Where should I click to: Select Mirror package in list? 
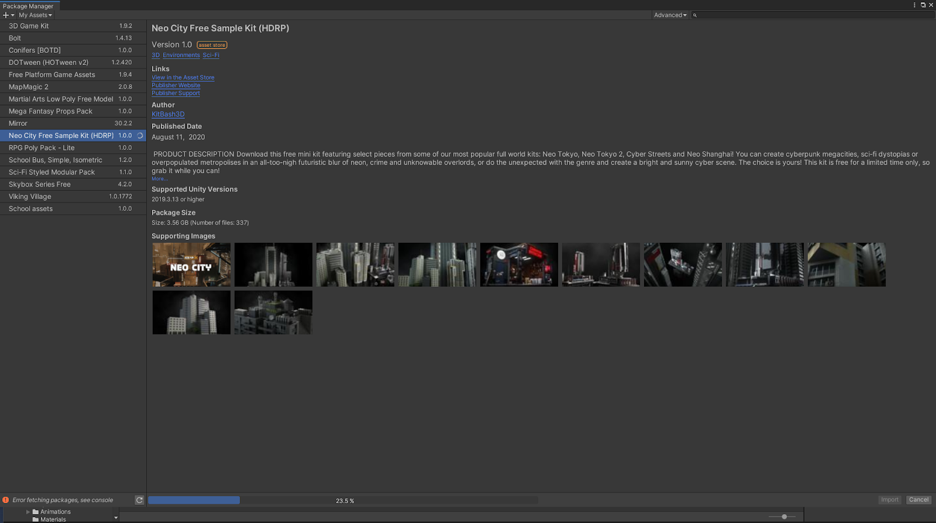point(73,123)
